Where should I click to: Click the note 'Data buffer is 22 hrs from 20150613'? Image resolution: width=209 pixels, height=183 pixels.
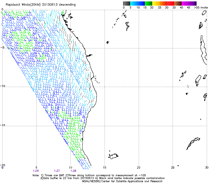coord(68,178)
